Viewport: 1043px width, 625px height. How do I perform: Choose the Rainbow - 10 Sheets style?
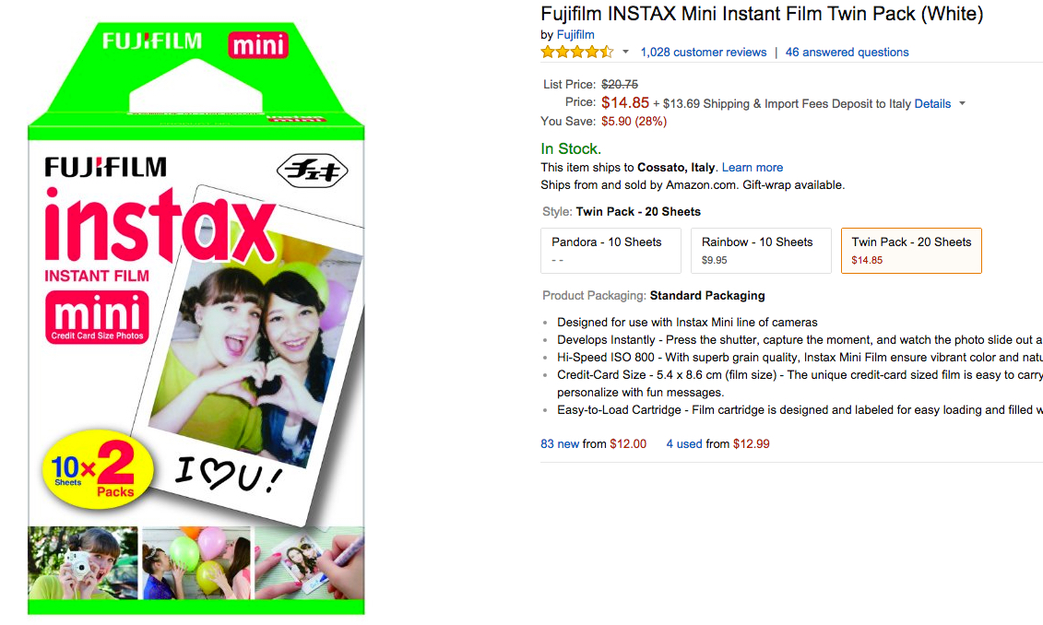(x=761, y=251)
